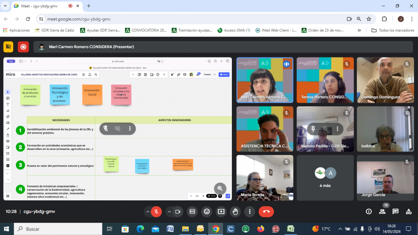
Task: Expand hidden bookmarks chevron
Action: click(359, 30)
